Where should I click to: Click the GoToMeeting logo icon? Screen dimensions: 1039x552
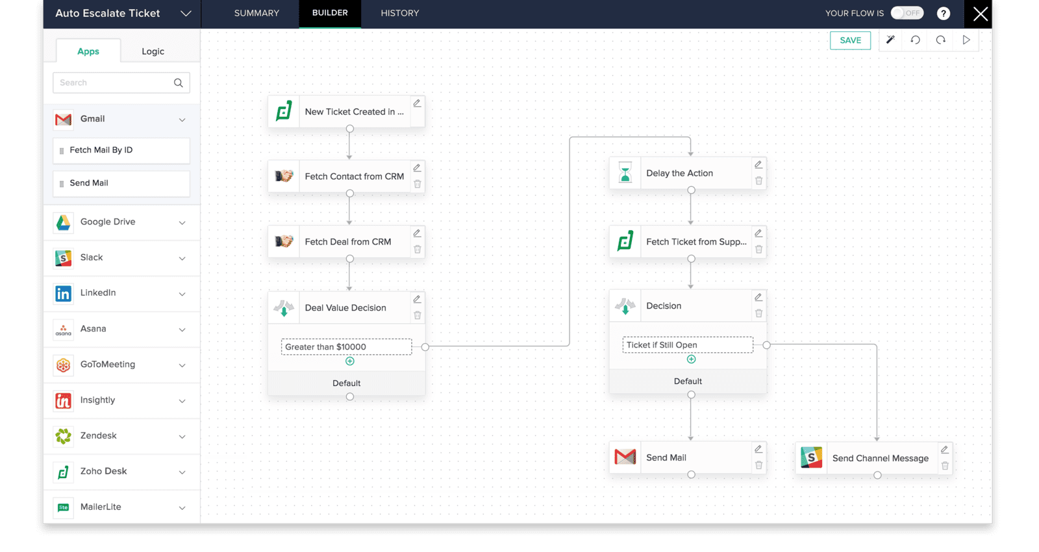(x=63, y=365)
